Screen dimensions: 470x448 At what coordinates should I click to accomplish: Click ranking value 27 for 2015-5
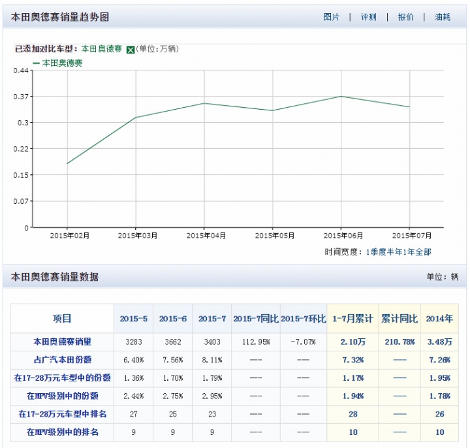click(x=134, y=414)
